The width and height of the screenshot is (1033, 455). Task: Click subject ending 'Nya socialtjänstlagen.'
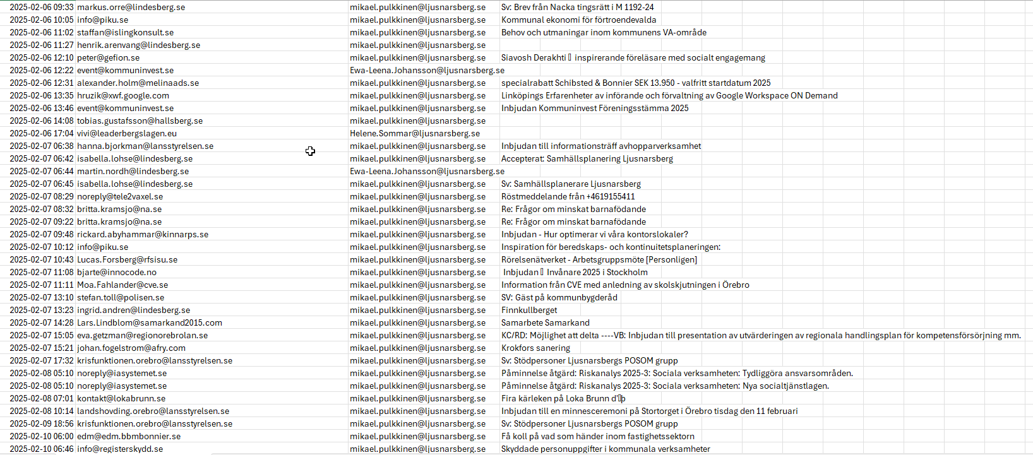(x=665, y=386)
